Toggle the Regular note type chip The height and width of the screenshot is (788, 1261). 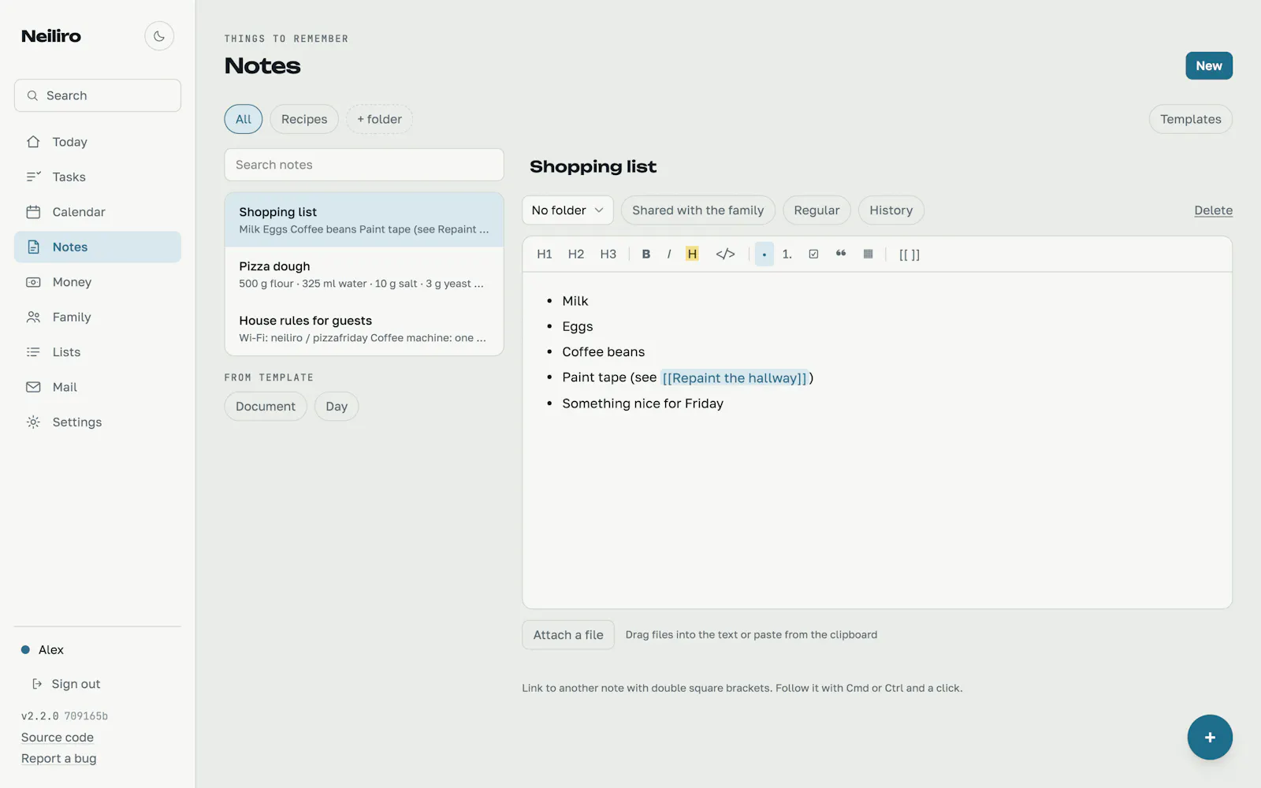pyautogui.click(x=816, y=210)
